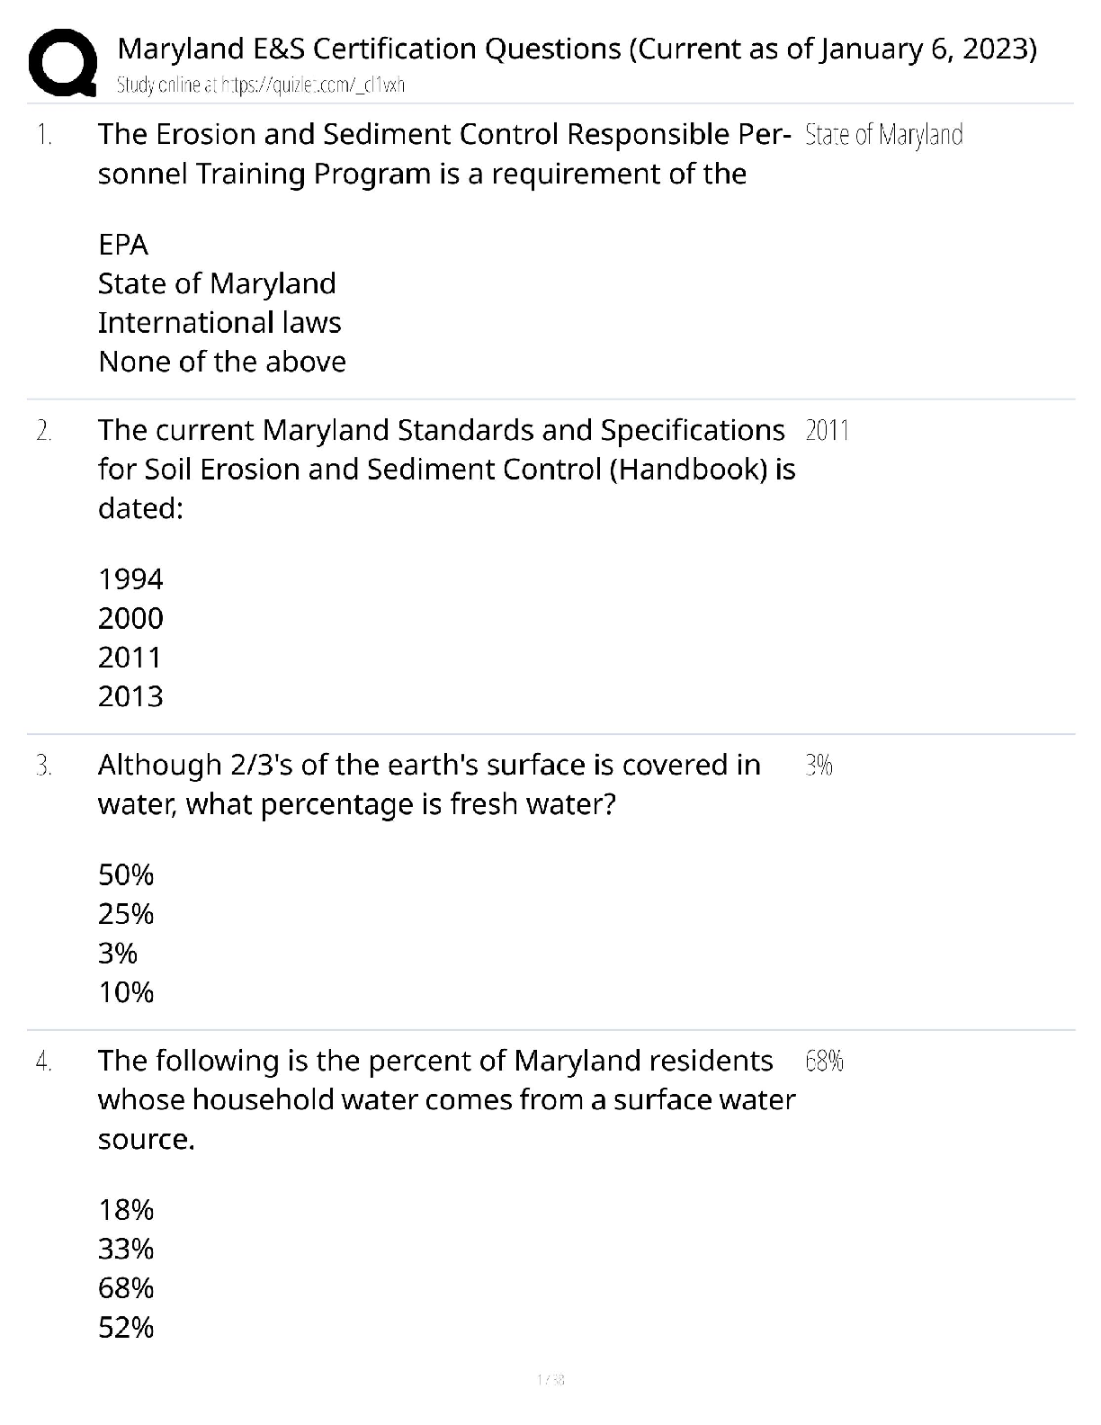Click the Quizlet Q logo icon
Viewport: 1101px width, 1425px height.
[x=62, y=62]
